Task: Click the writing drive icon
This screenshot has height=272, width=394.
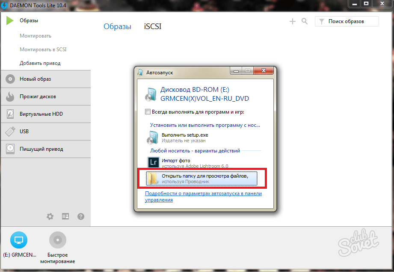Action: 10,149
